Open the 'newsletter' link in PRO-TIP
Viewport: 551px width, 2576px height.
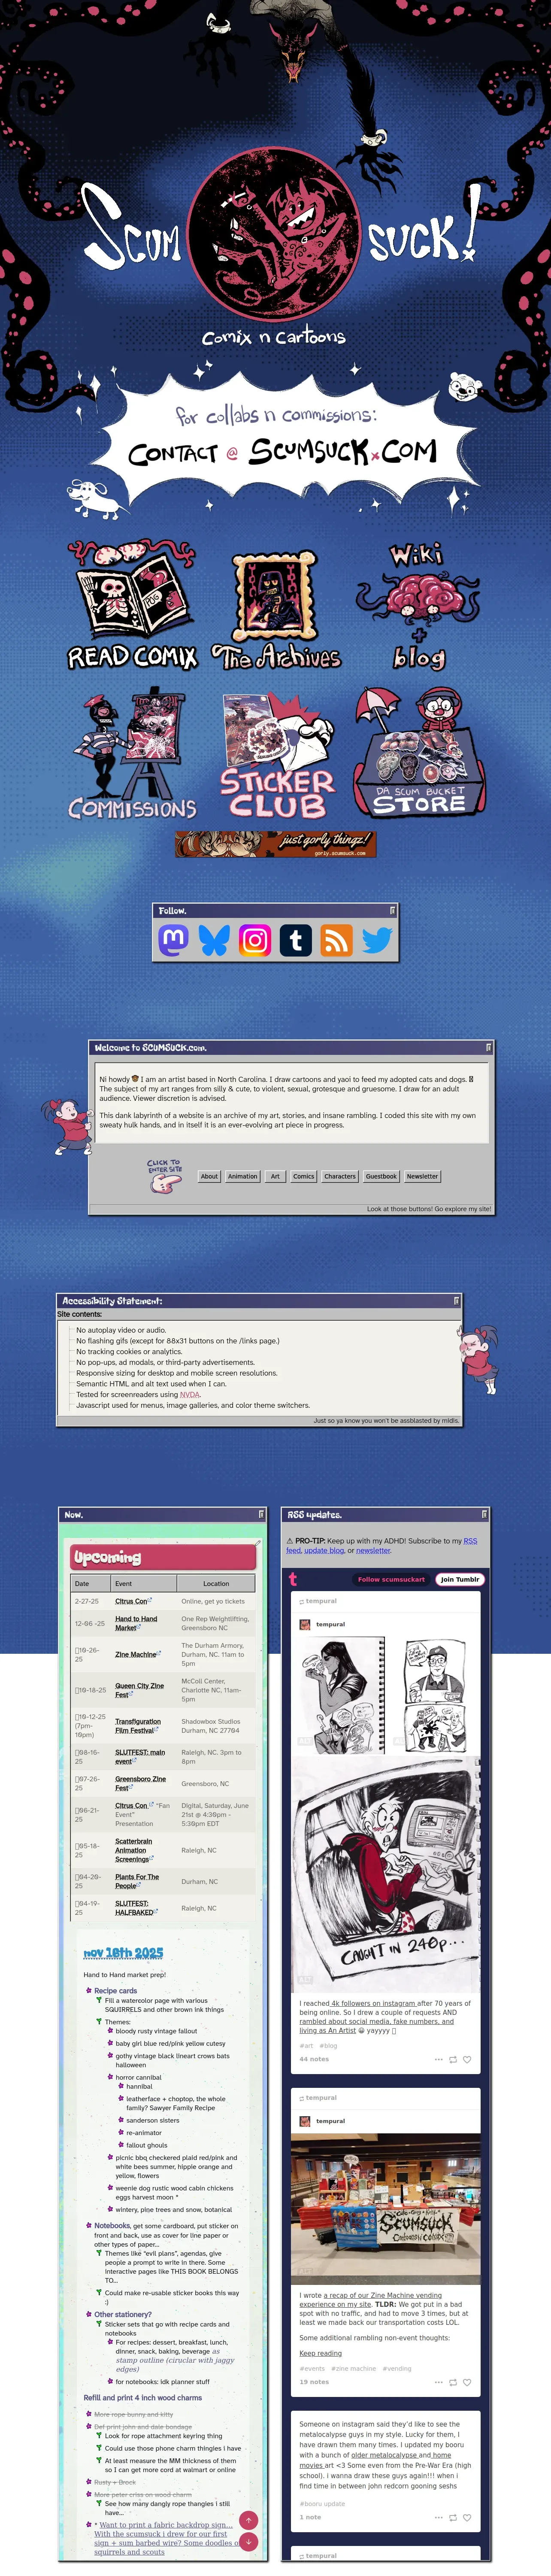(x=373, y=1551)
